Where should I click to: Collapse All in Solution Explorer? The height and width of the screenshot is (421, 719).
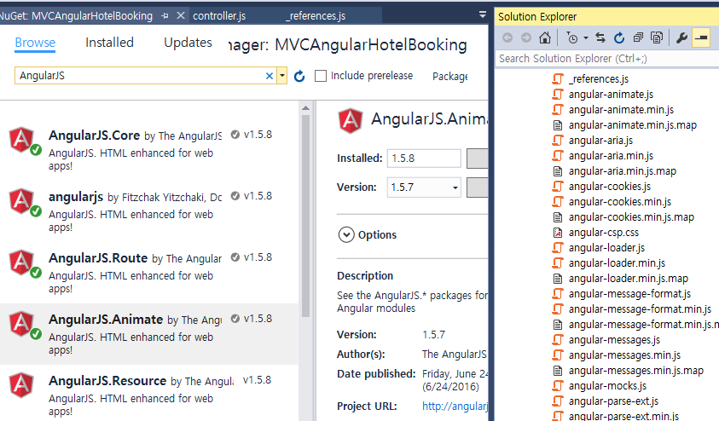(x=638, y=37)
